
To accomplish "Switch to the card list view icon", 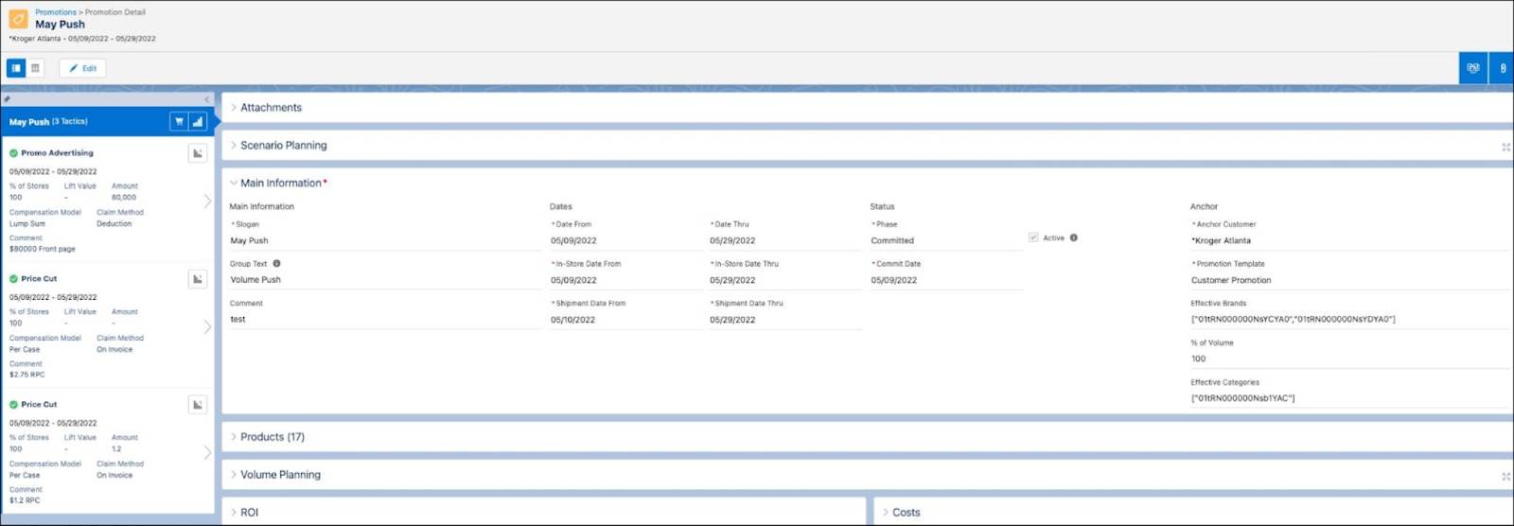I will [16, 68].
